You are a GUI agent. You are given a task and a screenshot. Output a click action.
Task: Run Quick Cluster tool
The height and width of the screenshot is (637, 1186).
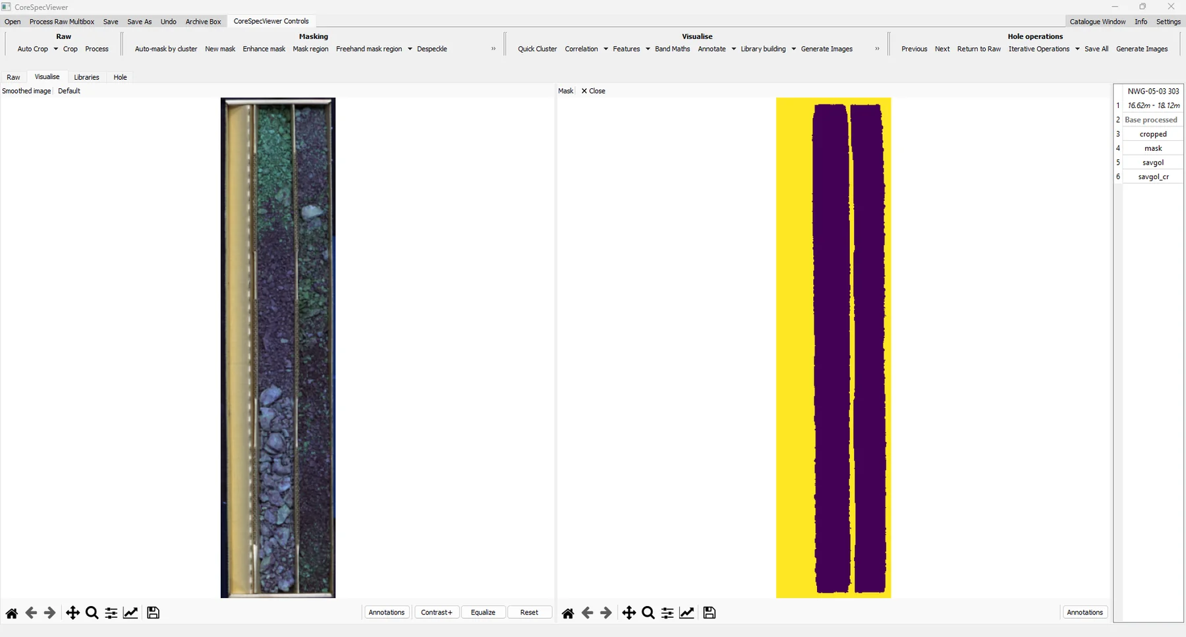[537, 49]
